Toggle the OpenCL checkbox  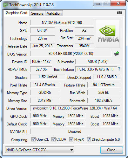click(x=33, y=139)
